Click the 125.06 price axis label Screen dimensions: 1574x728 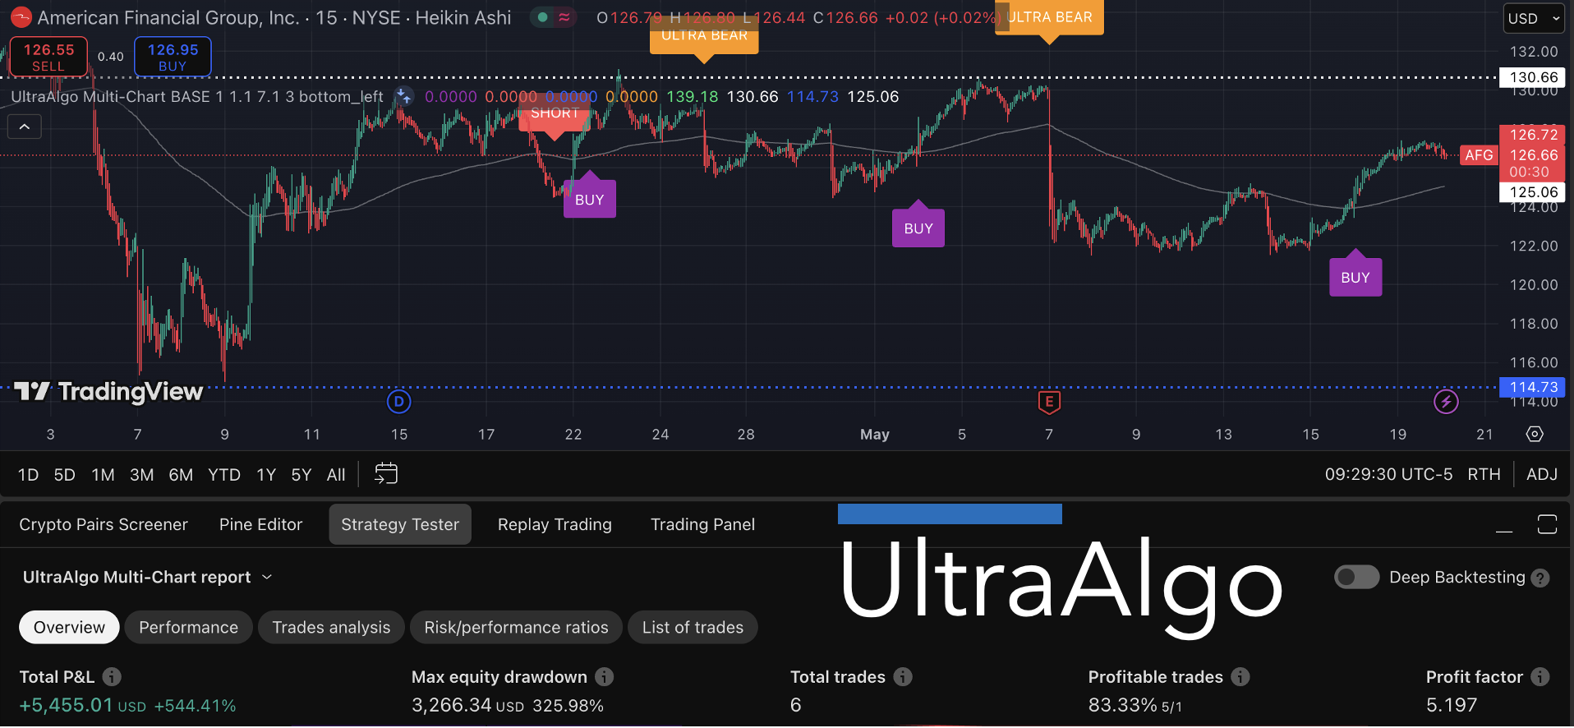[1533, 191]
